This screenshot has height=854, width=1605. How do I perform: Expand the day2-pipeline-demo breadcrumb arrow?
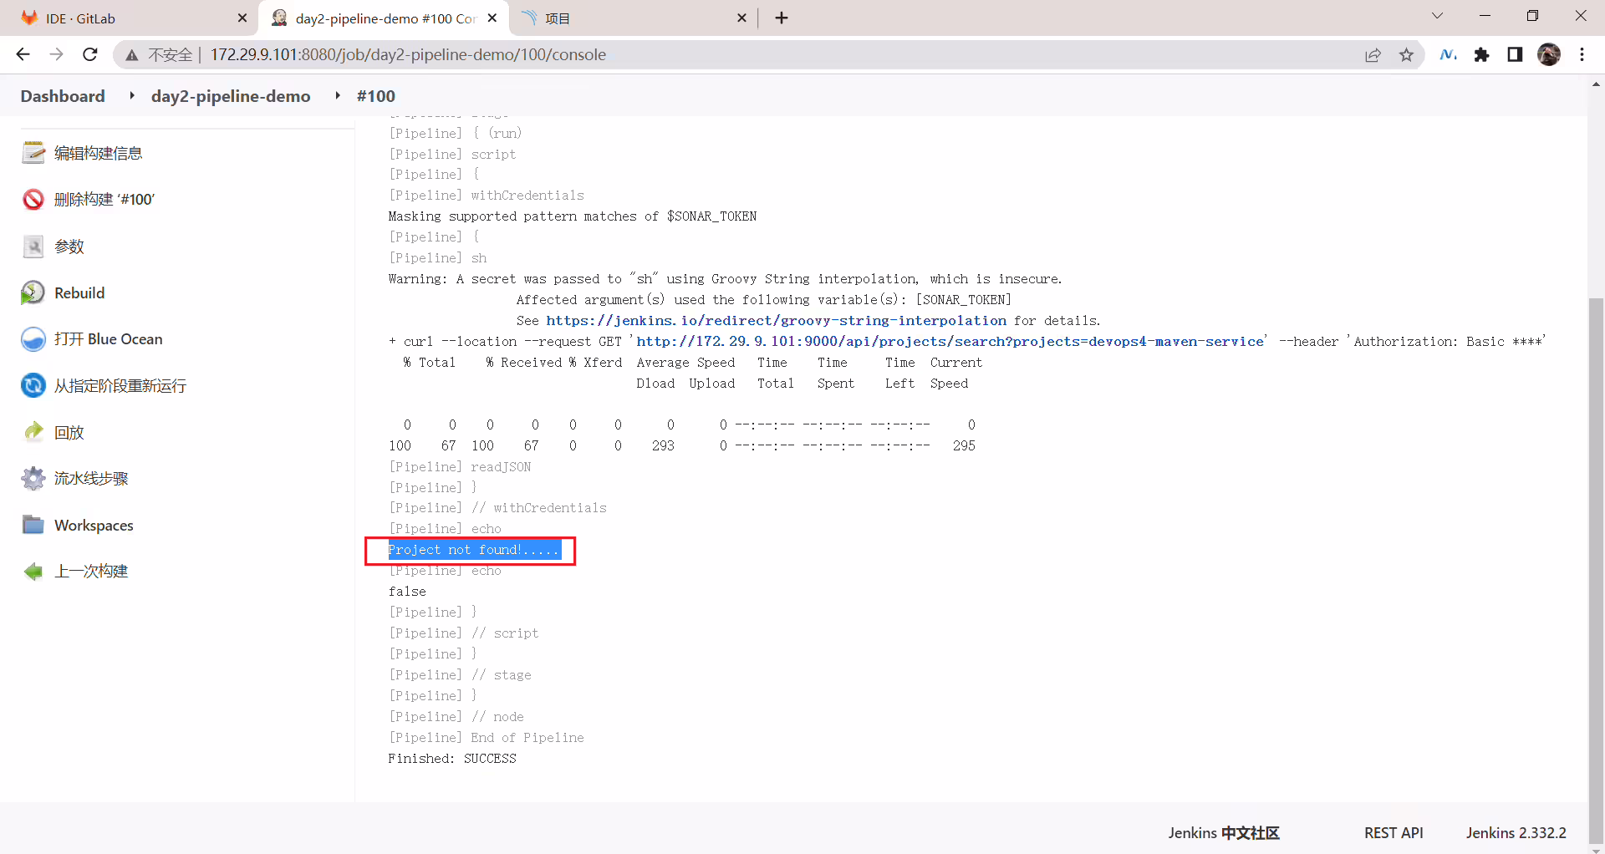click(338, 96)
